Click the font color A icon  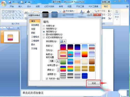(88, 11)
